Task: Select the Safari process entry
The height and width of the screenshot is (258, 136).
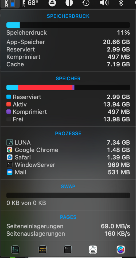Action: (68, 157)
